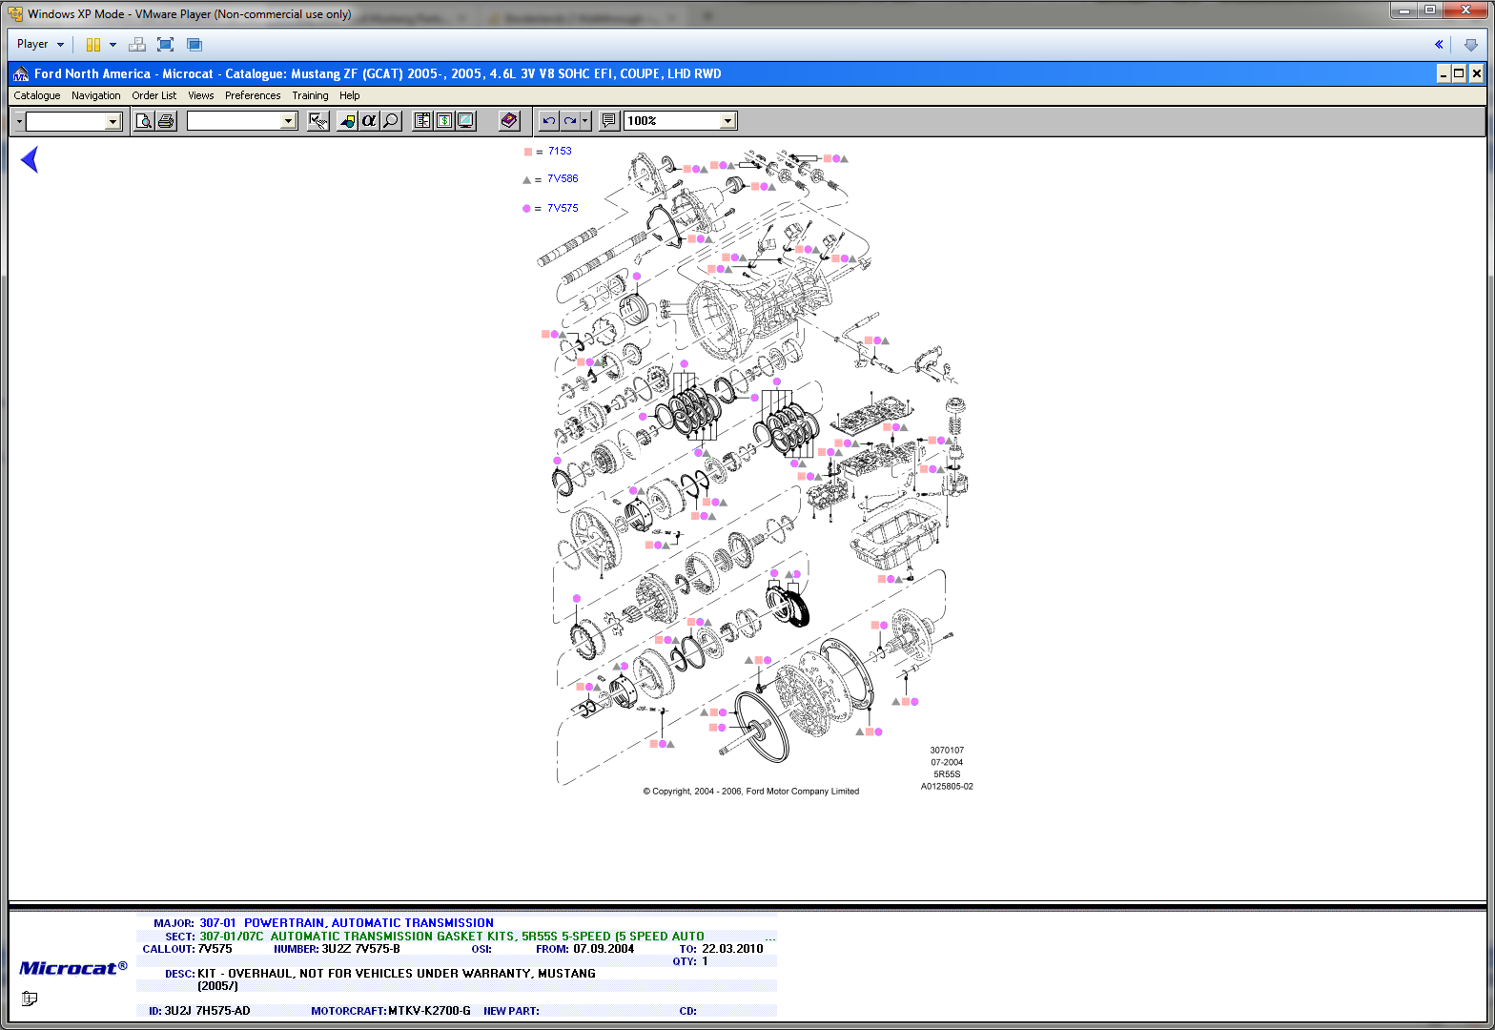This screenshot has height=1030, width=1495.
Task: Click the monitor screen toolbar icon
Action: pyautogui.click(x=465, y=121)
